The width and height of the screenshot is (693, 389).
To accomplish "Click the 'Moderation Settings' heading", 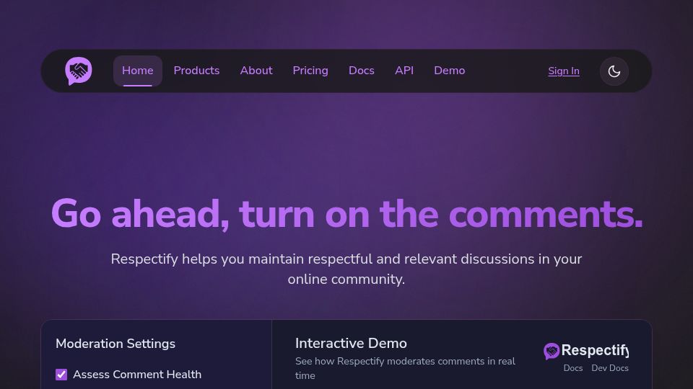I will tap(115, 344).
